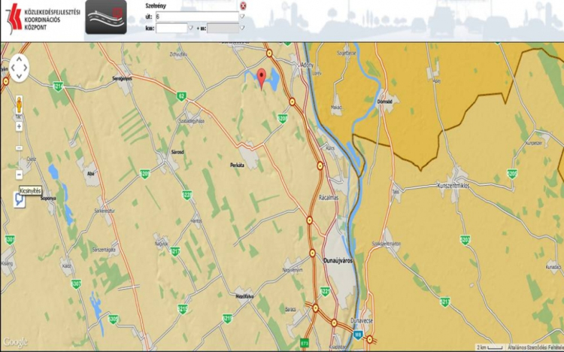This screenshot has height=352, width=564.
Task: Click into the km input field
Action: pos(171,28)
